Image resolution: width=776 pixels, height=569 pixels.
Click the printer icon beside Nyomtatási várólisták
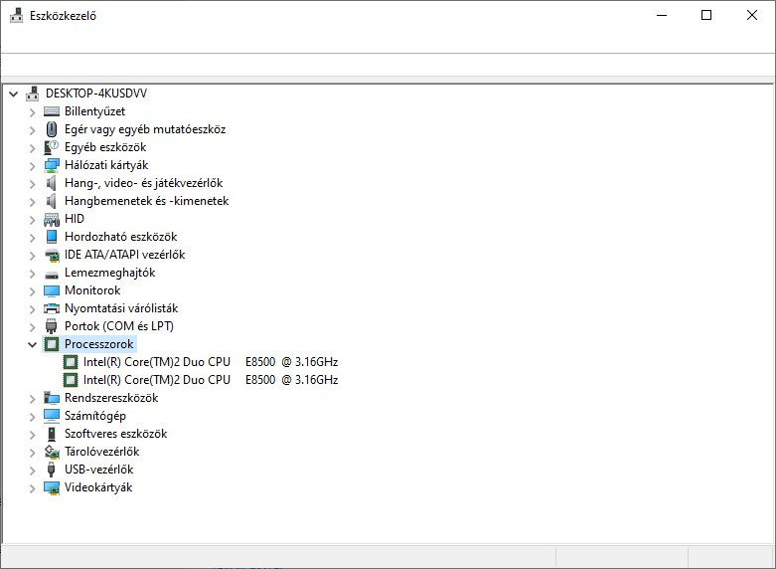(x=53, y=308)
